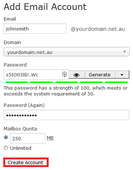Click the first green password strength bar segment
Viewport: 133px width, 170px height.
click(17, 82)
